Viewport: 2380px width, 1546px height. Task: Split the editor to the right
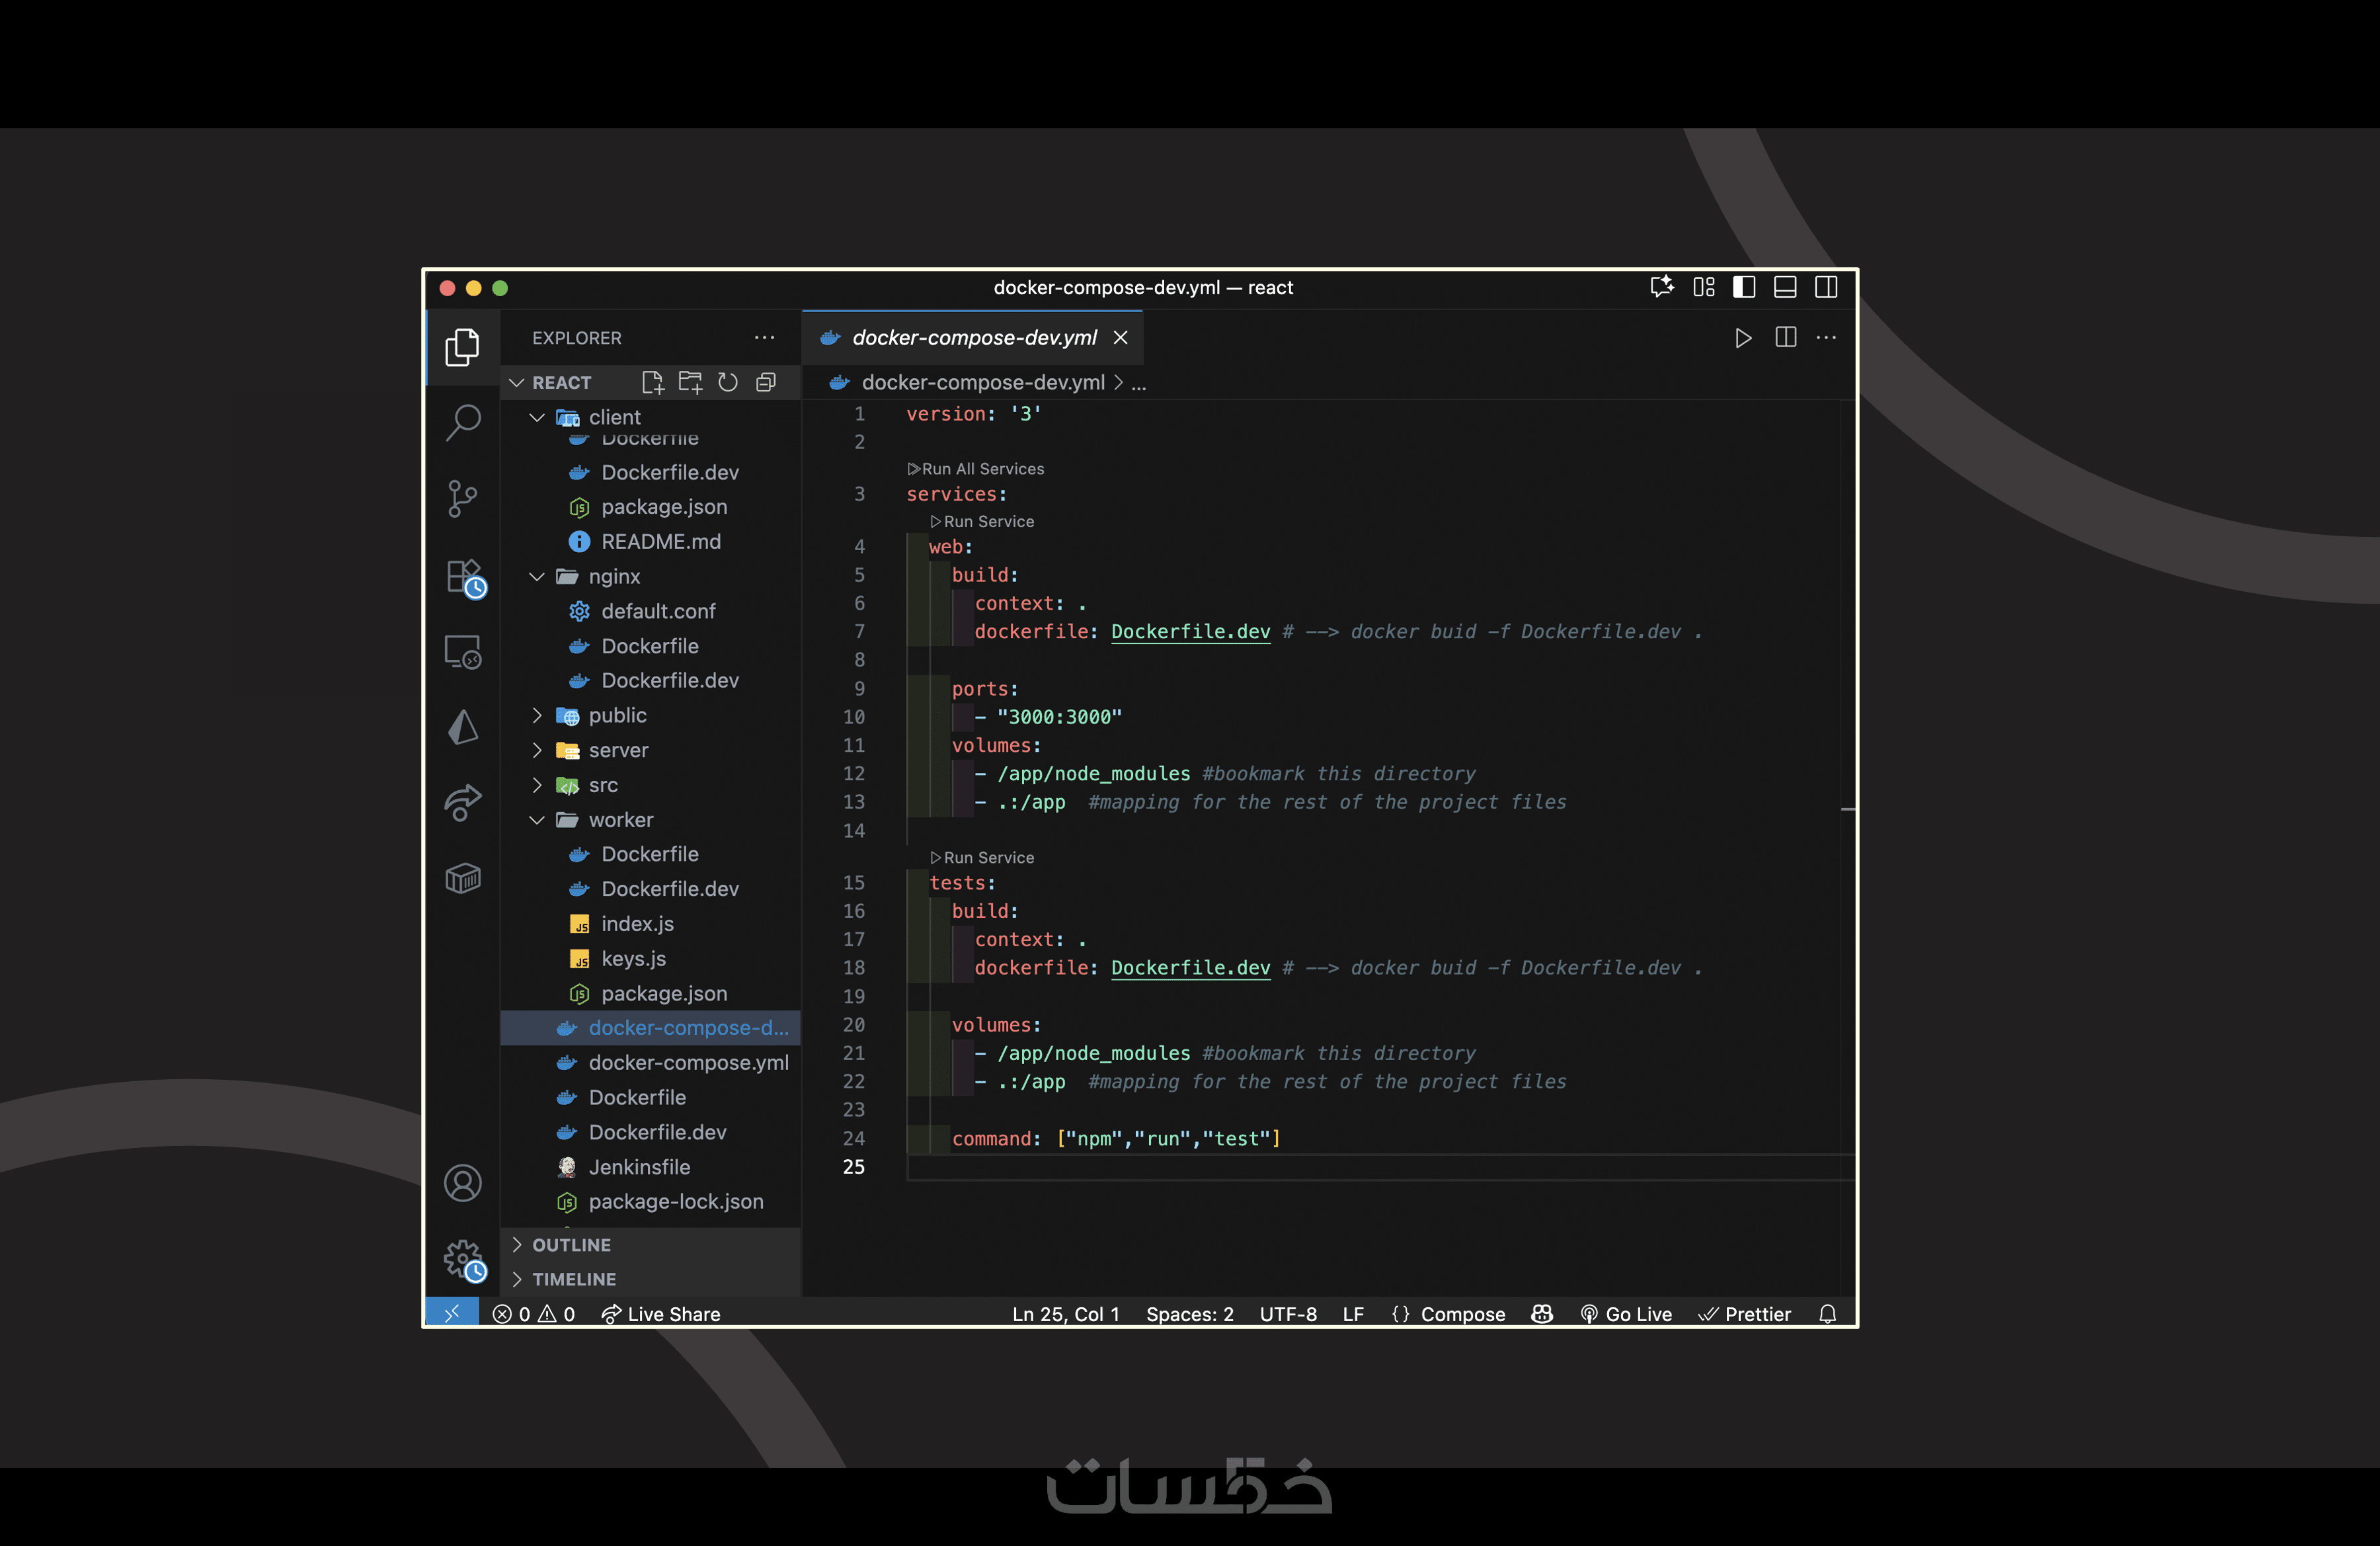coord(1785,338)
